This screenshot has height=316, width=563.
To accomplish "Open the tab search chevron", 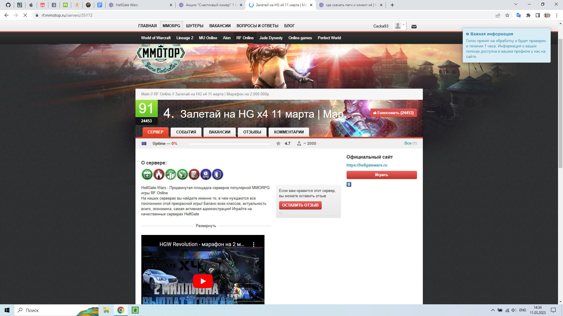I will tap(516, 4).
